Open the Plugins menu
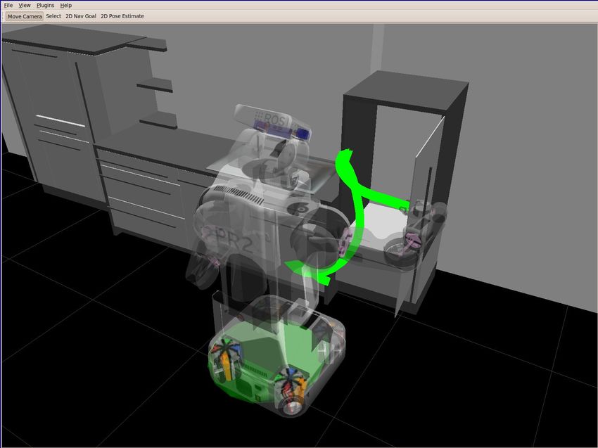The height and width of the screenshot is (448, 598). [x=45, y=6]
